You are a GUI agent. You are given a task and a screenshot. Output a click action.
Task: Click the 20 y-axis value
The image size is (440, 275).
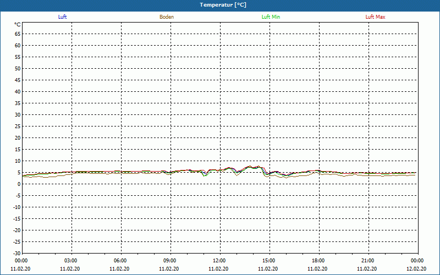point(18,138)
